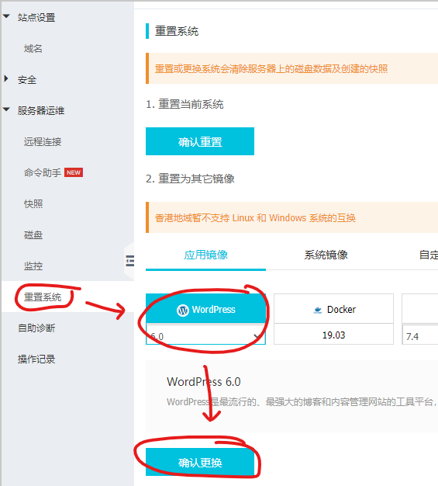Open 快照 in the sidebar

[33, 204]
